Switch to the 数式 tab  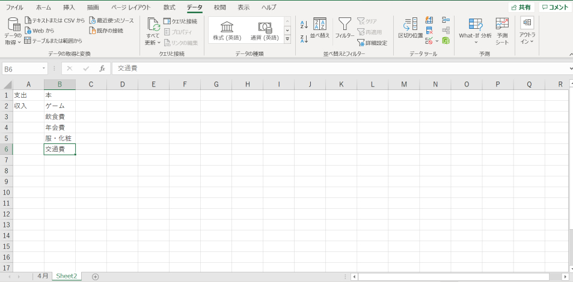(x=169, y=7)
